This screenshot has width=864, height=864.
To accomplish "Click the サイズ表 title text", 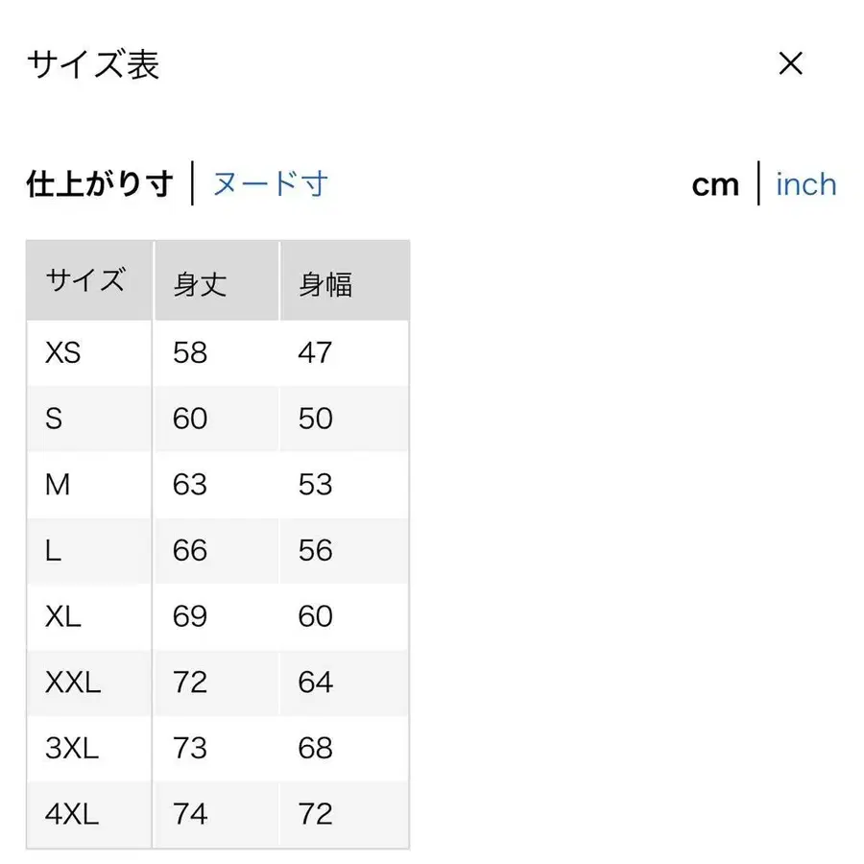I will click(x=93, y=64).
